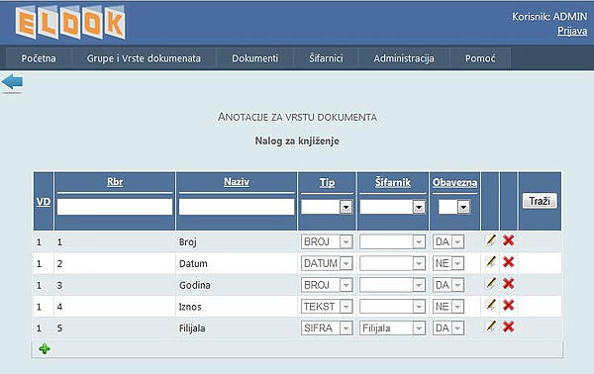The height and width of the screenshot is (374, 594).
Task: Click the ELDOK logo
Action: pos(70,23)
